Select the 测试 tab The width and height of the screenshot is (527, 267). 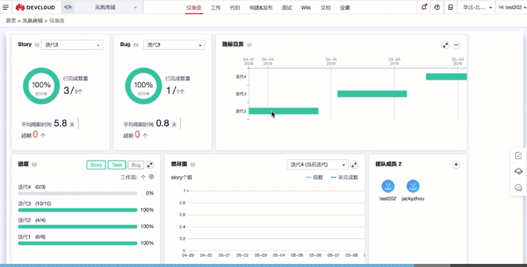click(287, 7)
